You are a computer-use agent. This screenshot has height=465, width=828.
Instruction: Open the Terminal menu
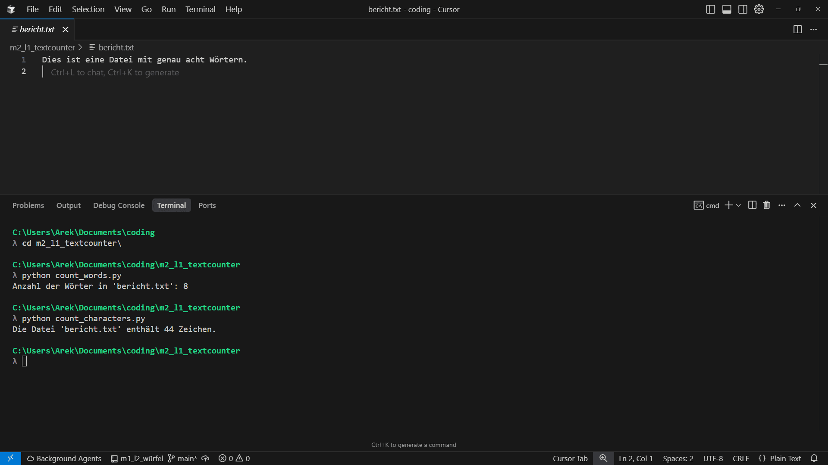[200, 9]
